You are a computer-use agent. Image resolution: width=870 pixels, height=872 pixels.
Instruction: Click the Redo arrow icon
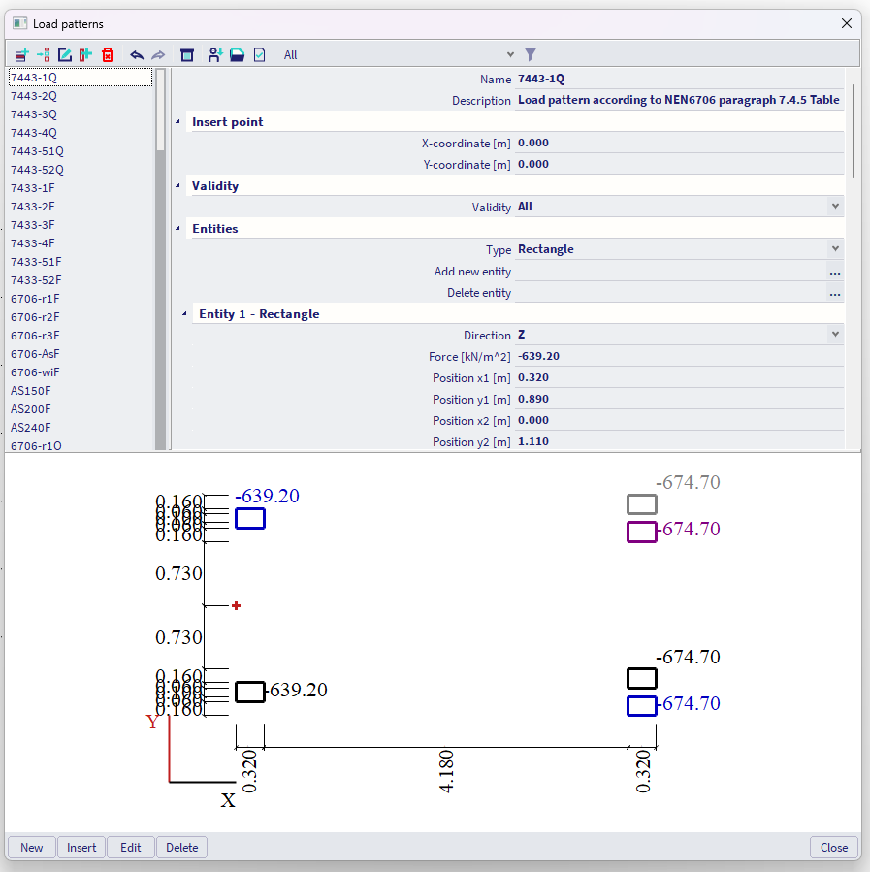pyautogui.click(x=158, y=55)
